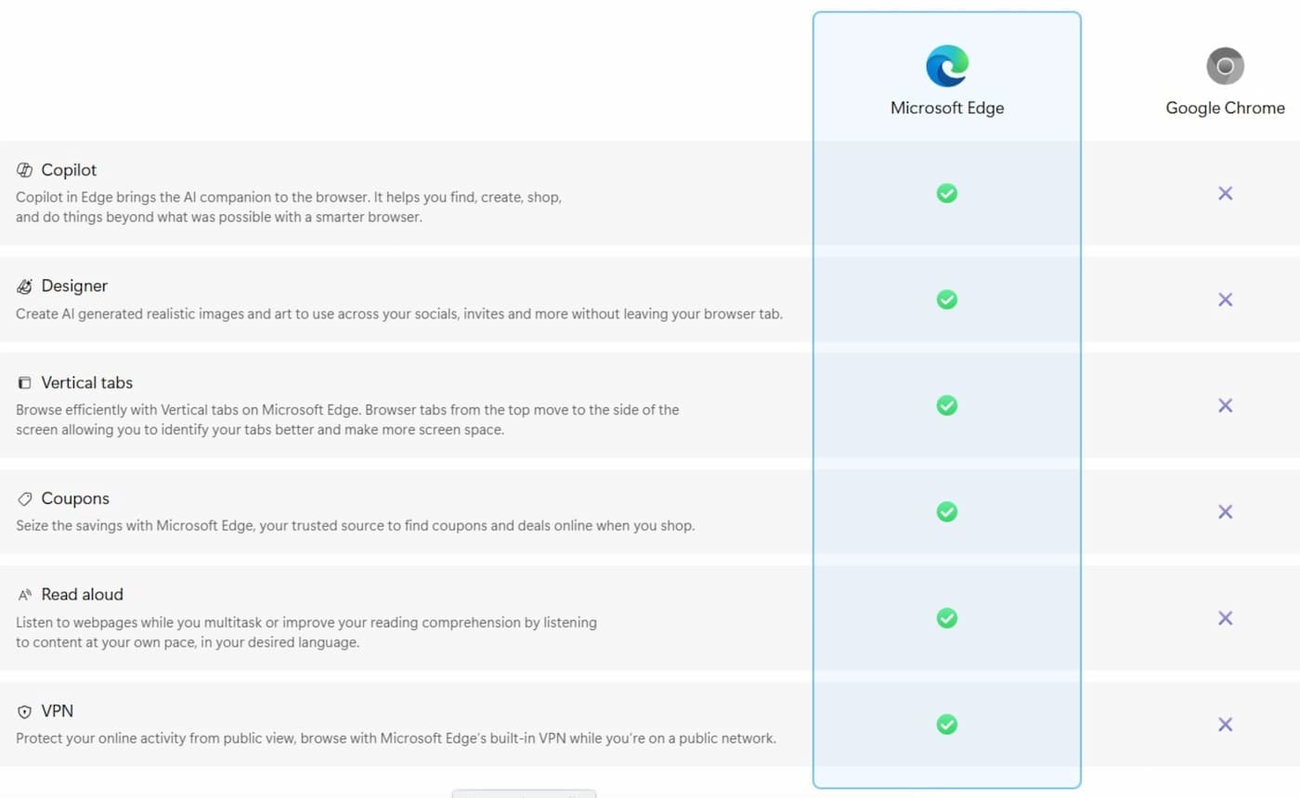Select the Designer paintbrush icon

23,286
